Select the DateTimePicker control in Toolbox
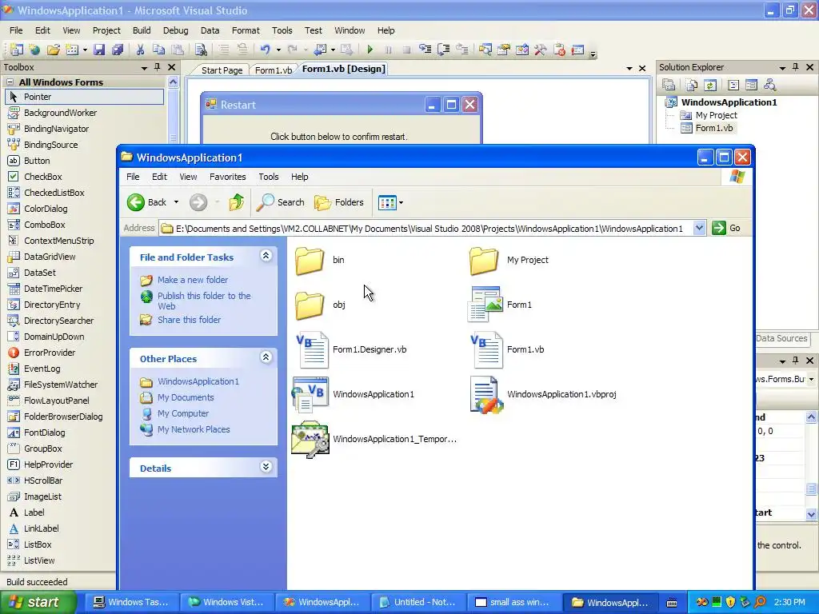 53,289
